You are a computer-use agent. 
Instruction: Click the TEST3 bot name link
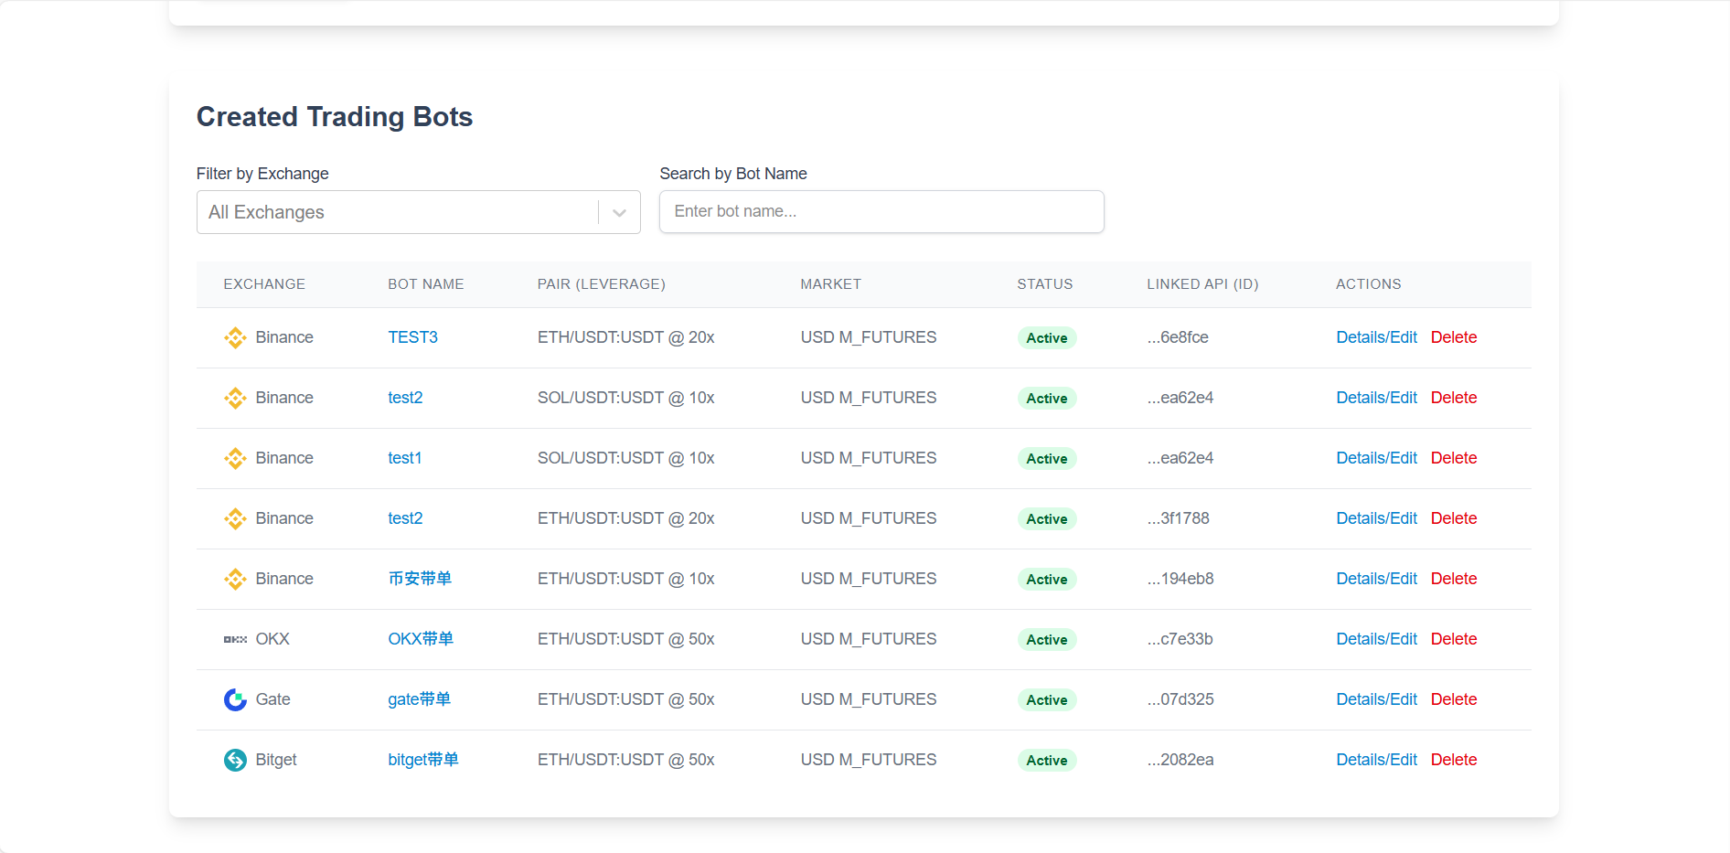click(x=412, y=337)
